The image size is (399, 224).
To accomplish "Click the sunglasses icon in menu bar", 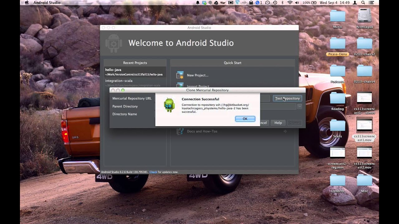I will [x=223, y=3].
